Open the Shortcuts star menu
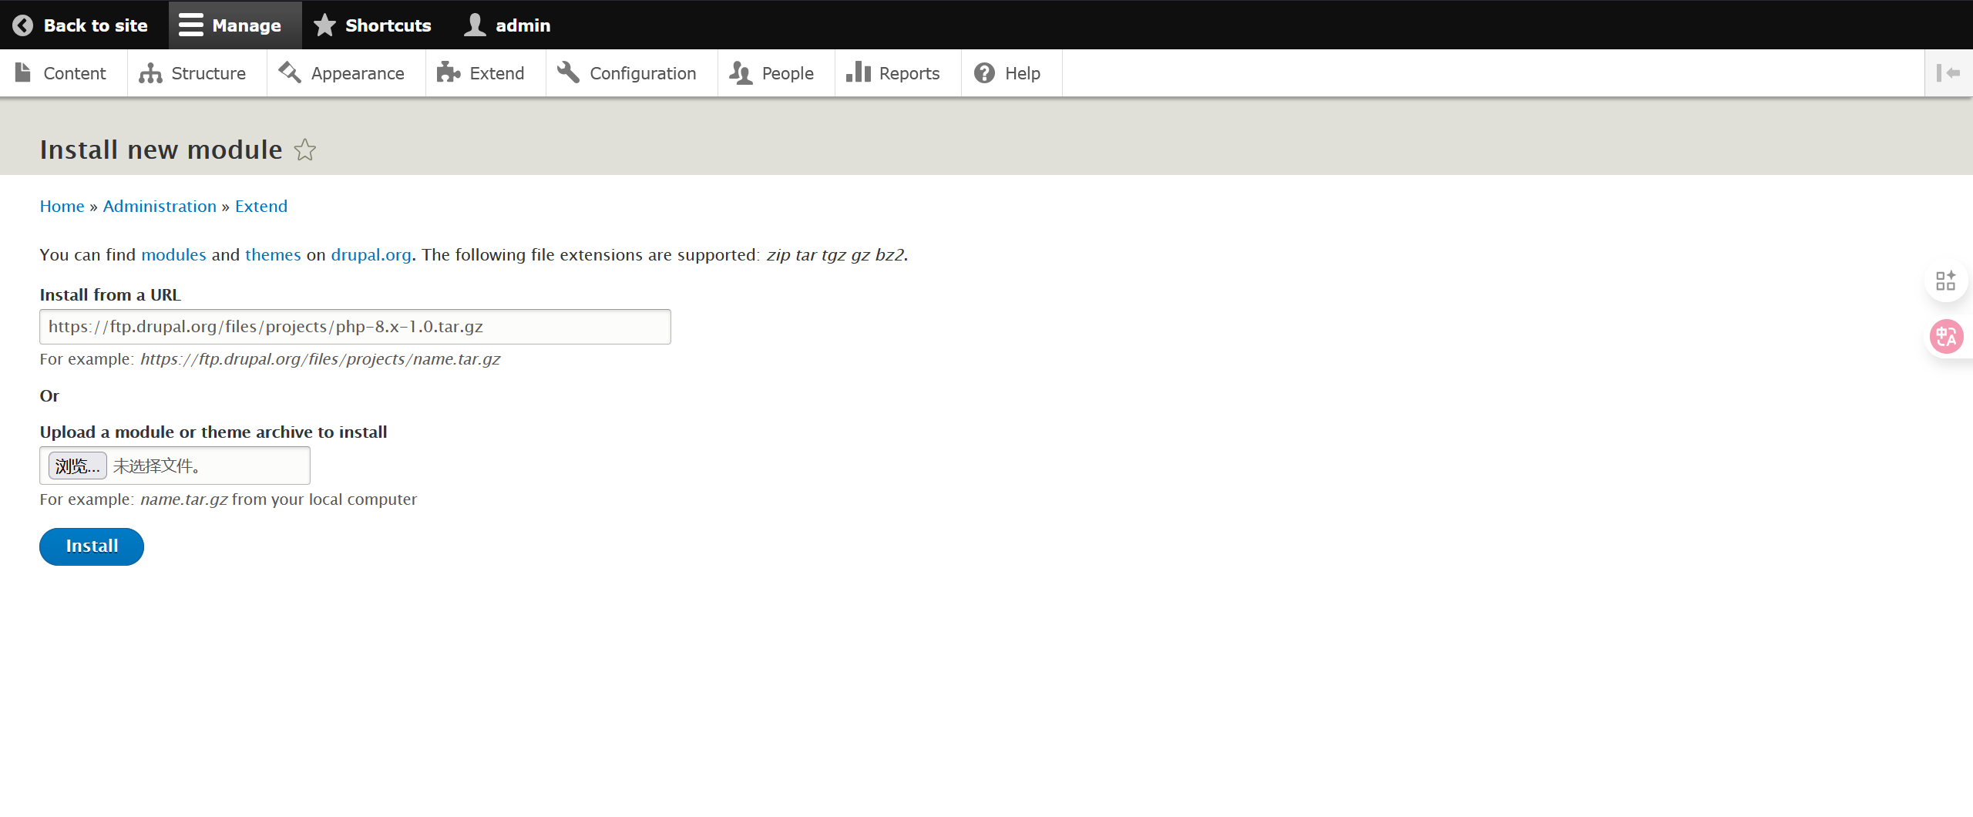1973x817 pixels. pos(373,25)
